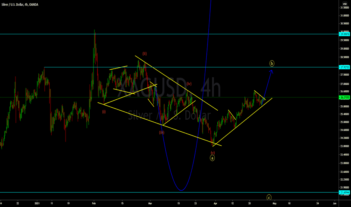
Task: Select the circled c wave label
Action: tap(269, 198)
